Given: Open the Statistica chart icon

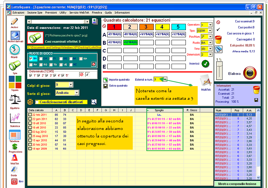Looking at the screenshot, I should pyautogui.click(x=15, y=118).
